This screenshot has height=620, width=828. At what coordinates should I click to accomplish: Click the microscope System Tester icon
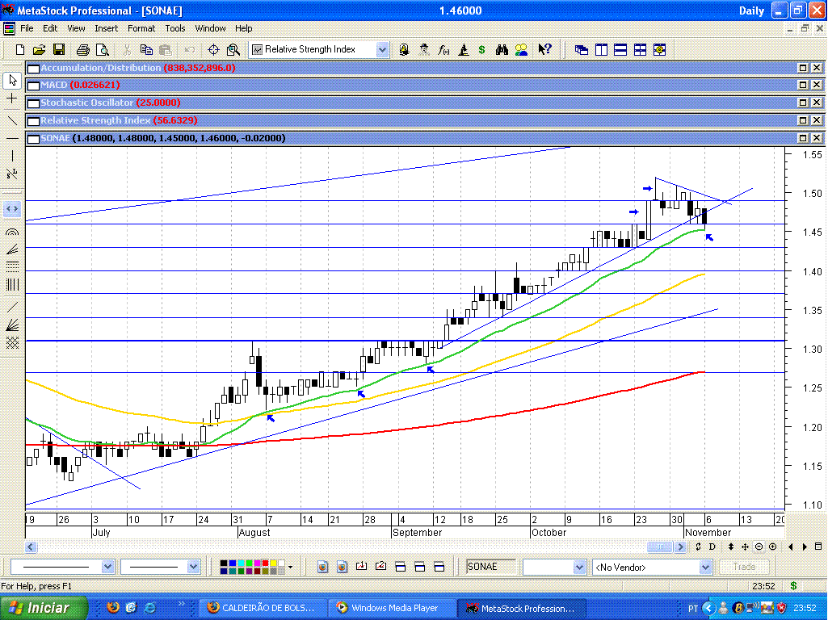pyautogui.click(x=463, y=49)
